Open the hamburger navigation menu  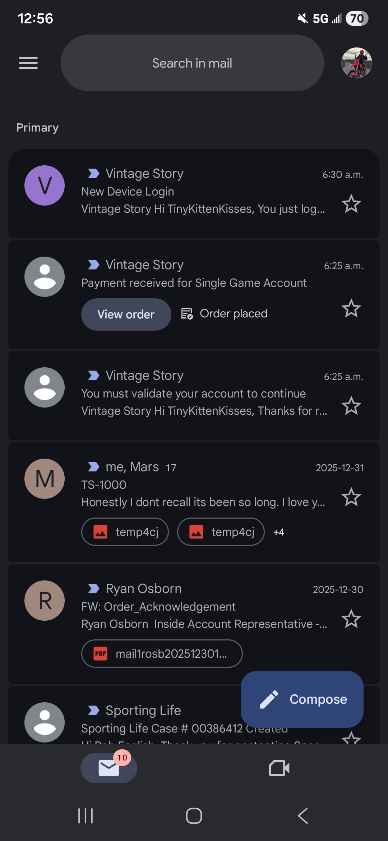pos(28,63)
